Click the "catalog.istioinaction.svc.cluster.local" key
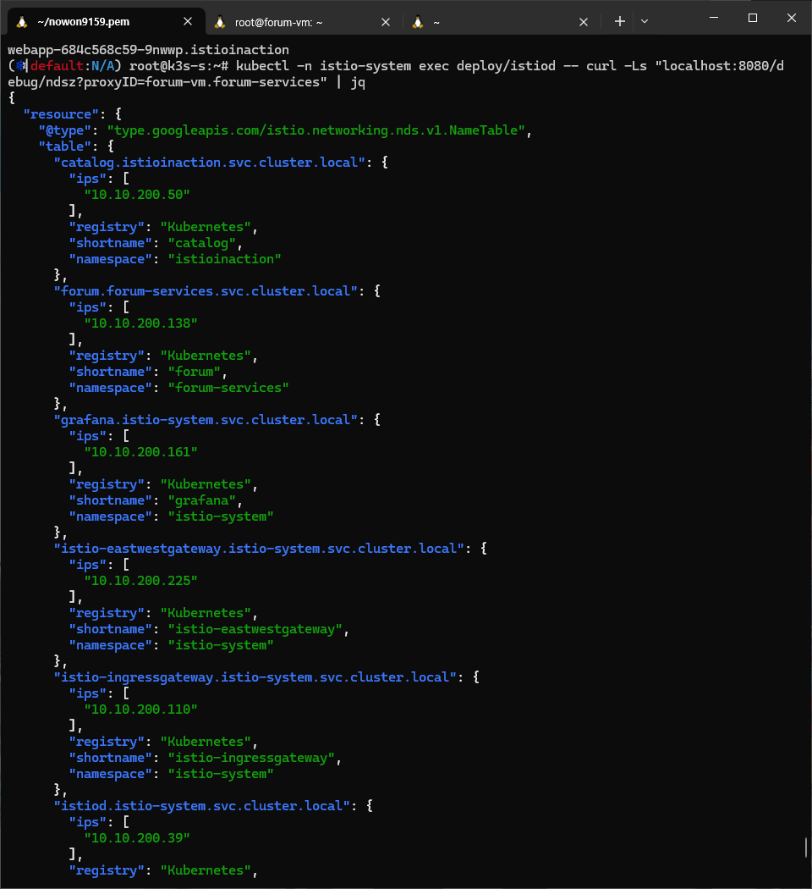Screen dimensions: 812x889 point(210,163)
